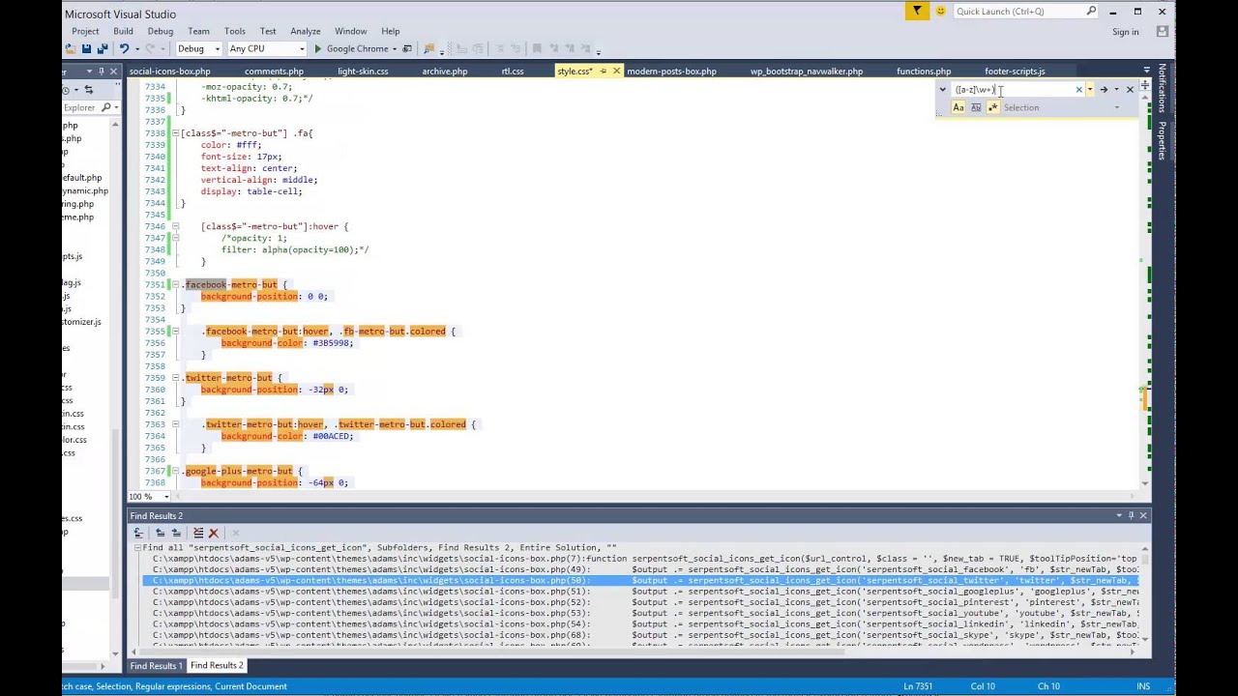Go to next location in Find Results
Viewport: 1238px width, 696px height.
point(176,533)
